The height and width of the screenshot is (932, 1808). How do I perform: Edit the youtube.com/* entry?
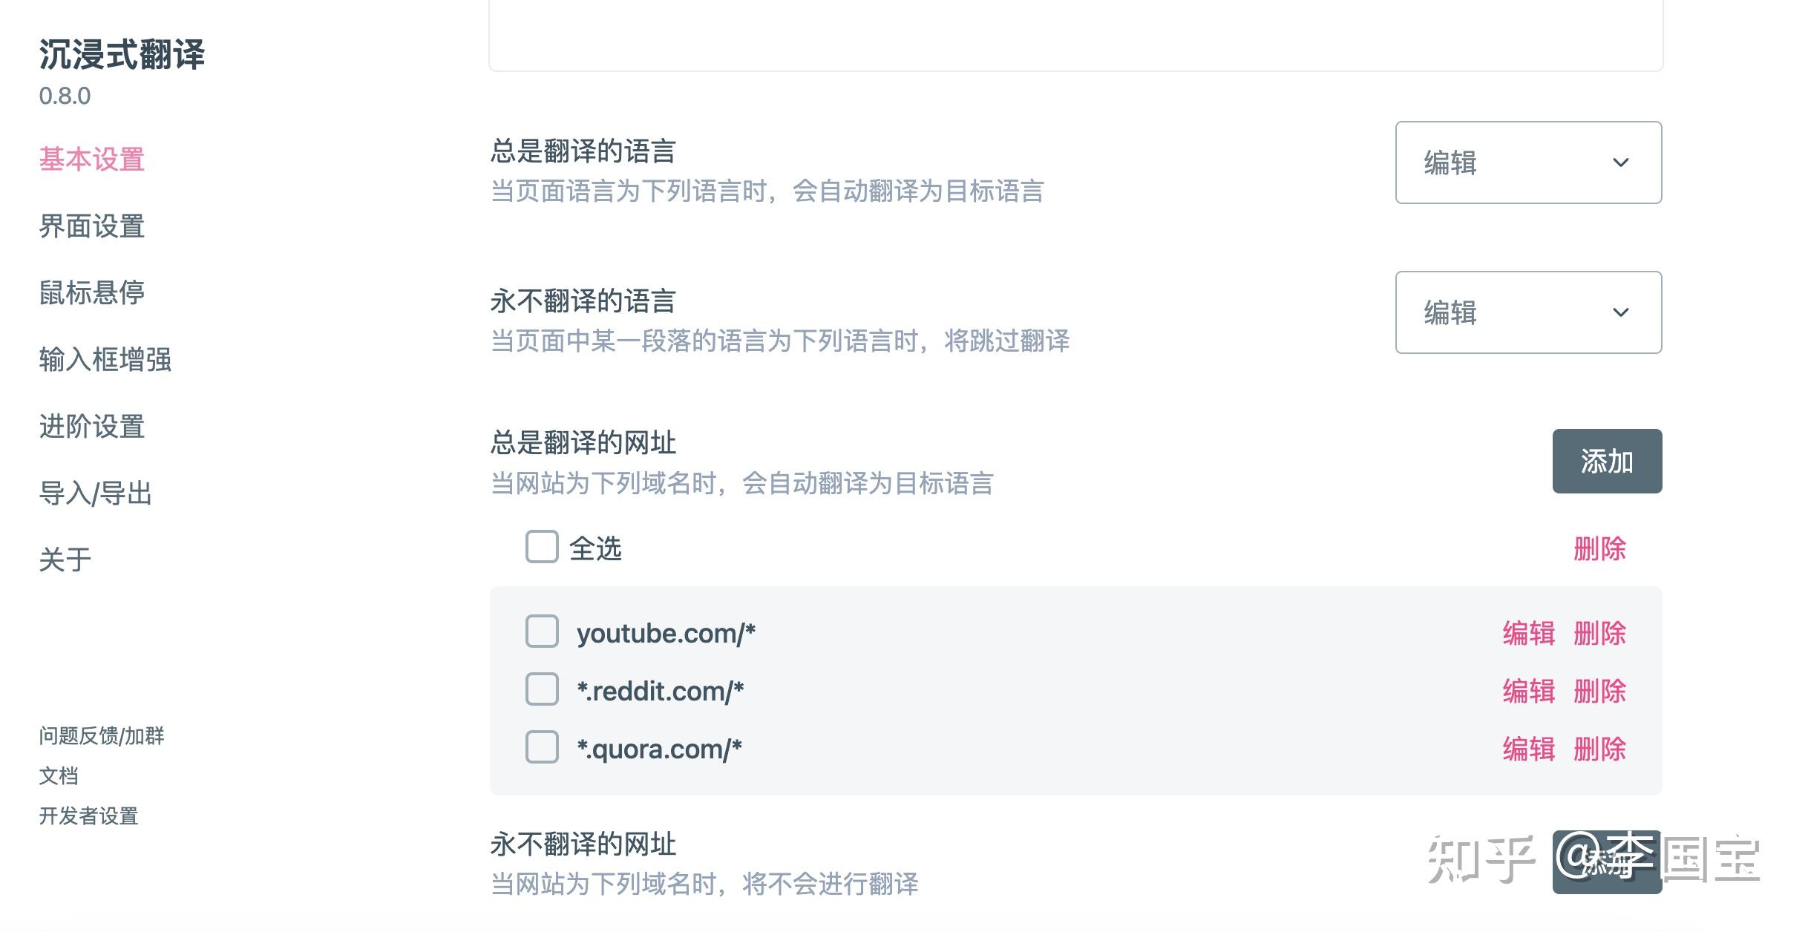click(x=1528, y=634)
